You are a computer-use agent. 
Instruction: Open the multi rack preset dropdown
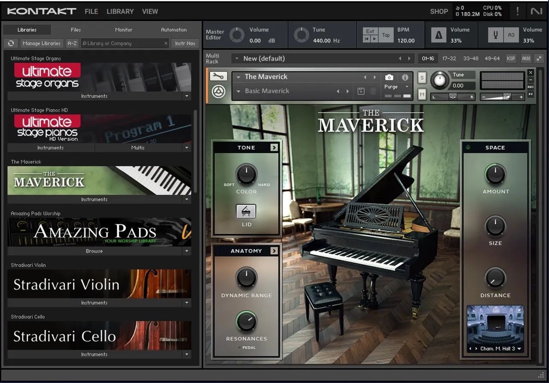(236, 58)
